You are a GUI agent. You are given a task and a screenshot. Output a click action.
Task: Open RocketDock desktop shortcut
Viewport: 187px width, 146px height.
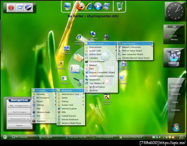pyautogui.click(x=61, y=65)
